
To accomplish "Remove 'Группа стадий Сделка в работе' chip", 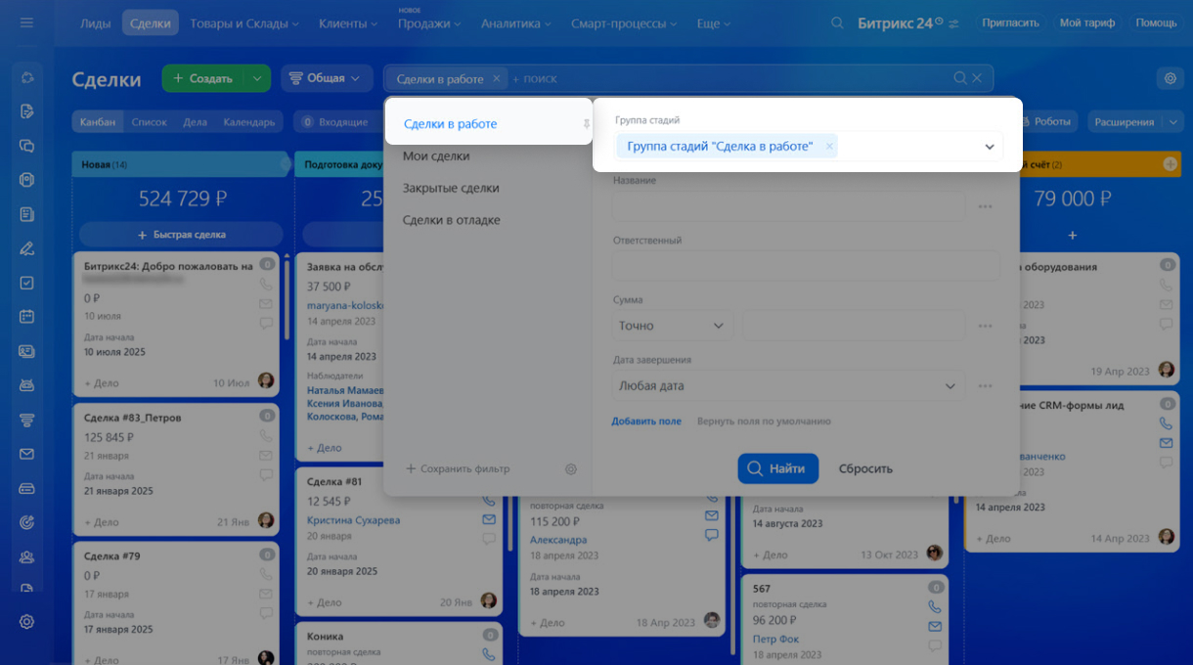I will tap(829, 147).
